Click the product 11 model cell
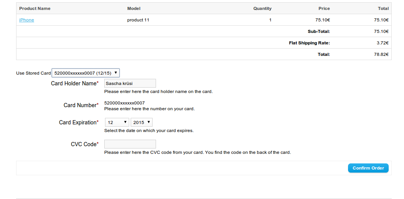The height and width of the screenshot is (199, 404). click(x=138, y=20)
